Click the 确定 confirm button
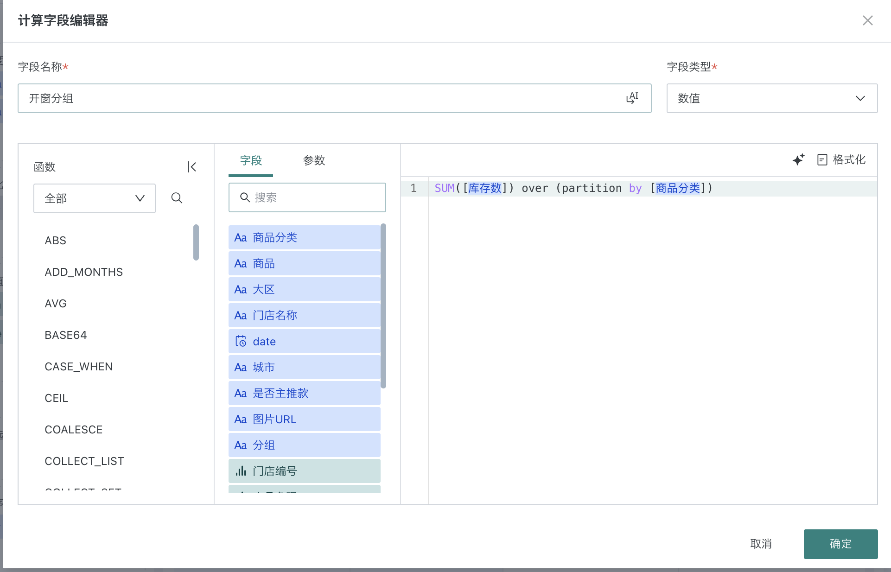 [840, 544]
